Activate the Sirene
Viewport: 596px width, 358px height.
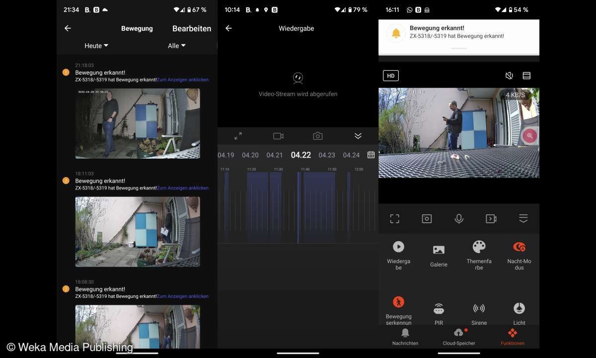pyautogui.click(x=479, y=314)
